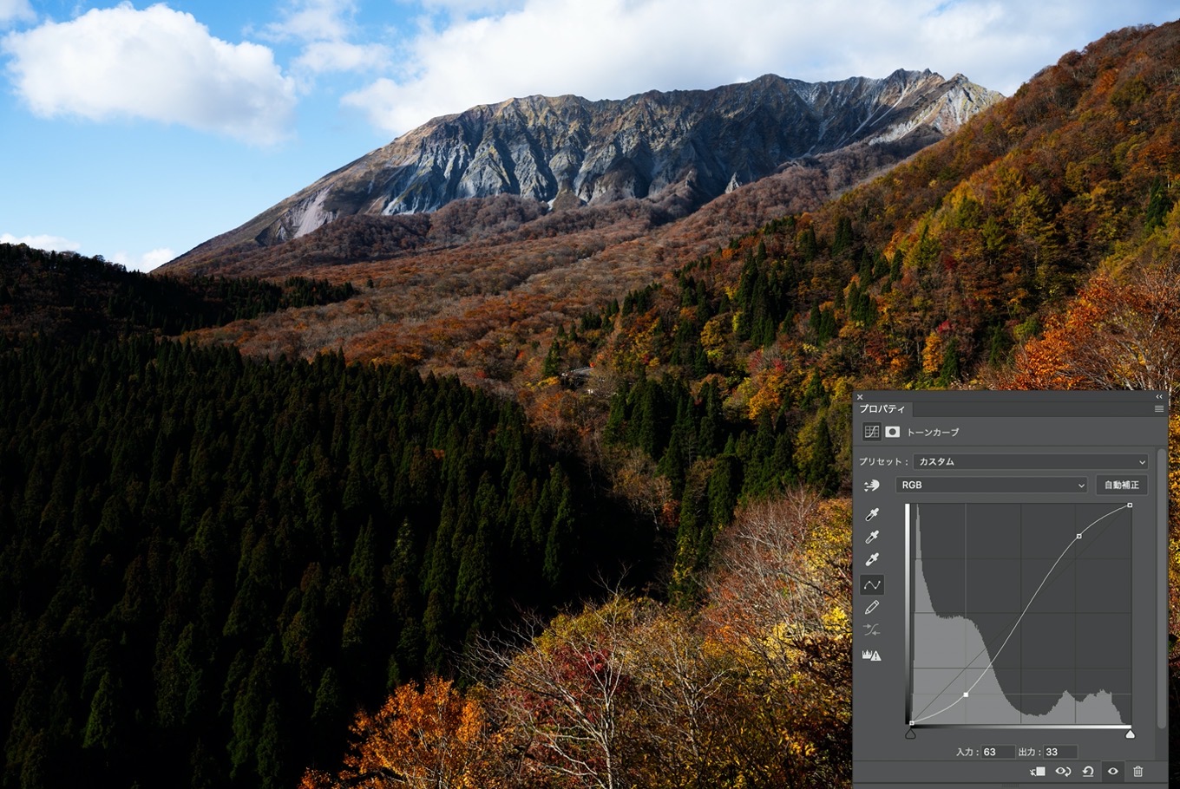Select the pencil draw curve tool
1180x789 pixels.
point(872,608)
